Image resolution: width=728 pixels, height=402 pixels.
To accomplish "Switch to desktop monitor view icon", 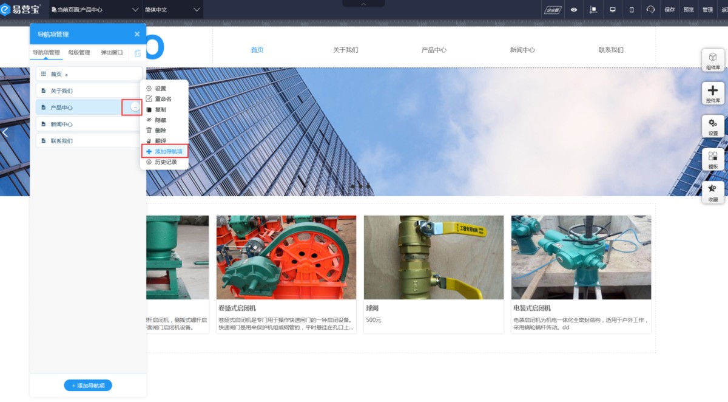I will pos(613,10).
